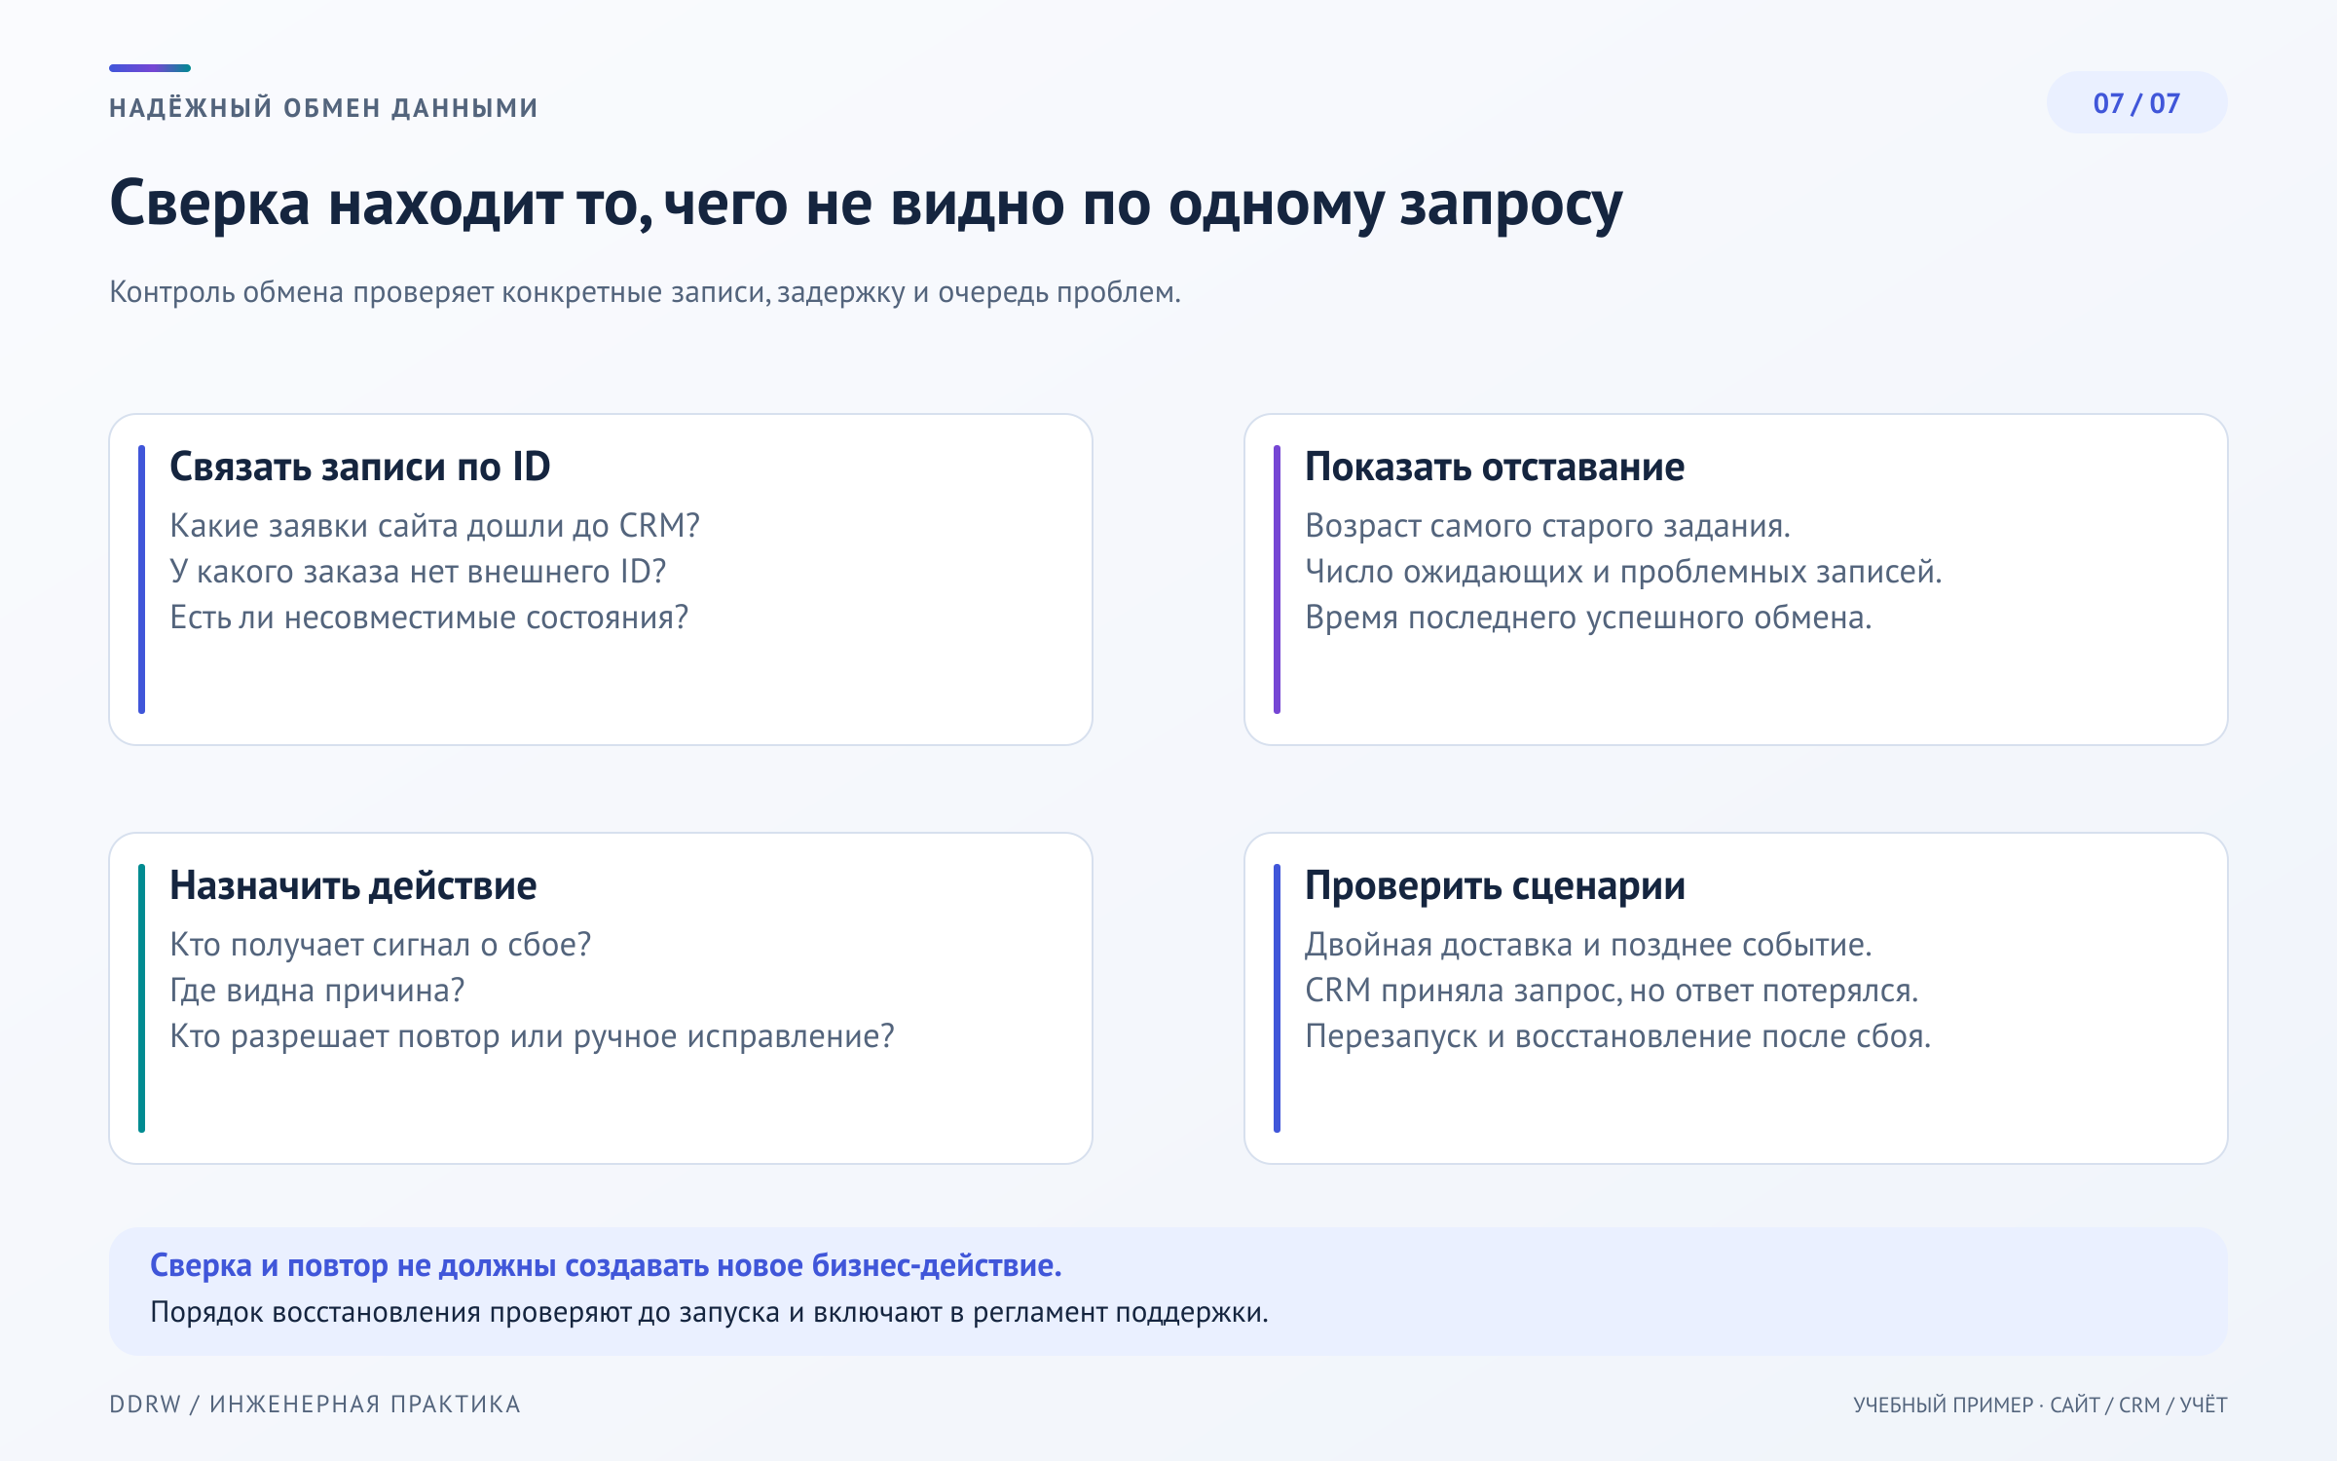Click the subtitle starting with Контроль обмена проверяет
Image resolution: width=2337 pixels, height=1461 pixels.
tap(645, 292)
